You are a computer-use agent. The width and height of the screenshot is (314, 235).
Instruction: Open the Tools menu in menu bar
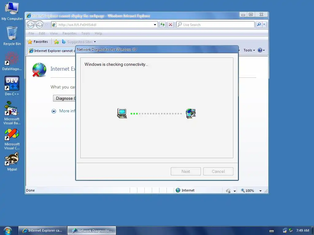tap(86, 33)
